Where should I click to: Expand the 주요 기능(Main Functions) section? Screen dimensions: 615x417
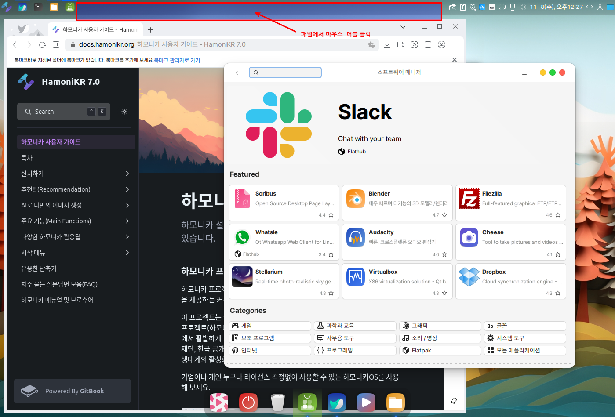pos(127,221)
